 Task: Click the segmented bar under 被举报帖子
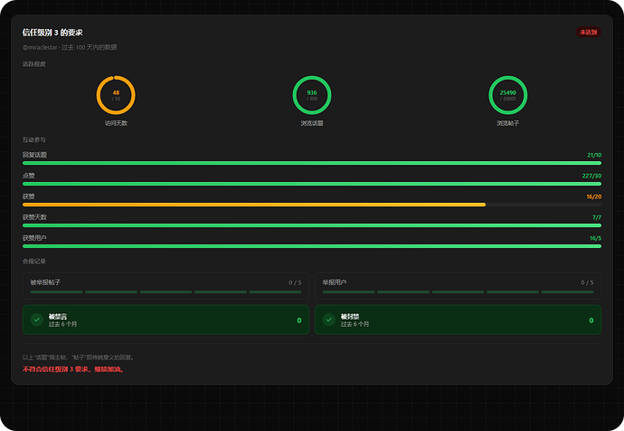pyautogui.click(x=166, y=292)
